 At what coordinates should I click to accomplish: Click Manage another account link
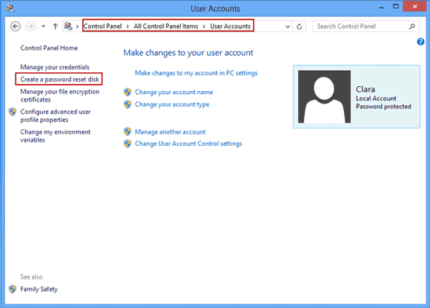click(x=170, y=132)
